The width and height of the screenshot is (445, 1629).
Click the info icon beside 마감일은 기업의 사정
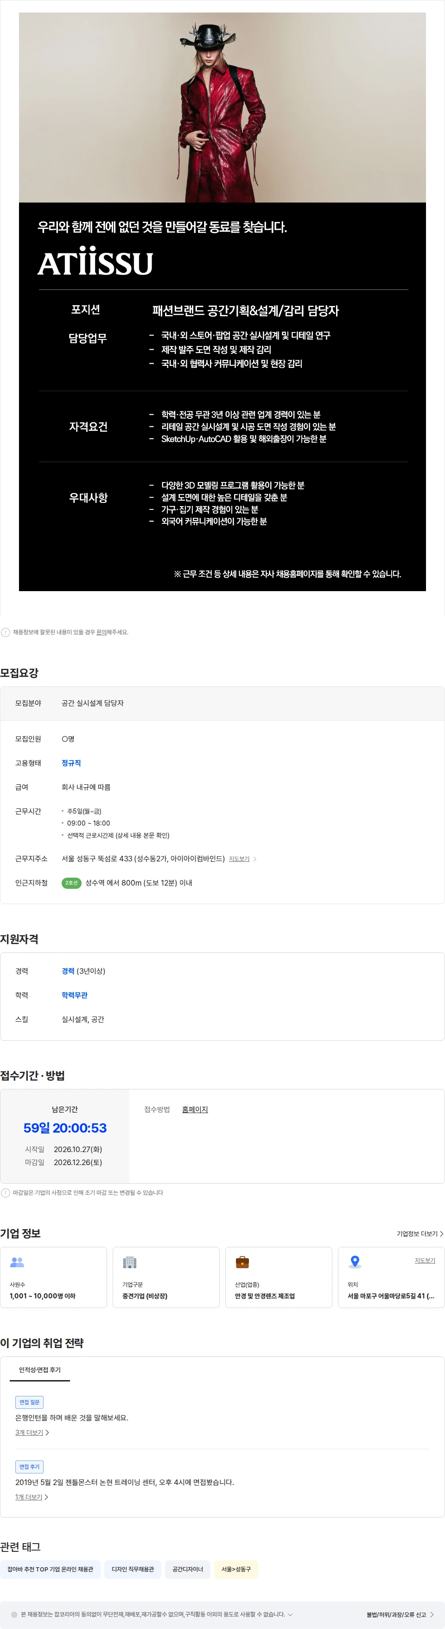click(6, 1192)
